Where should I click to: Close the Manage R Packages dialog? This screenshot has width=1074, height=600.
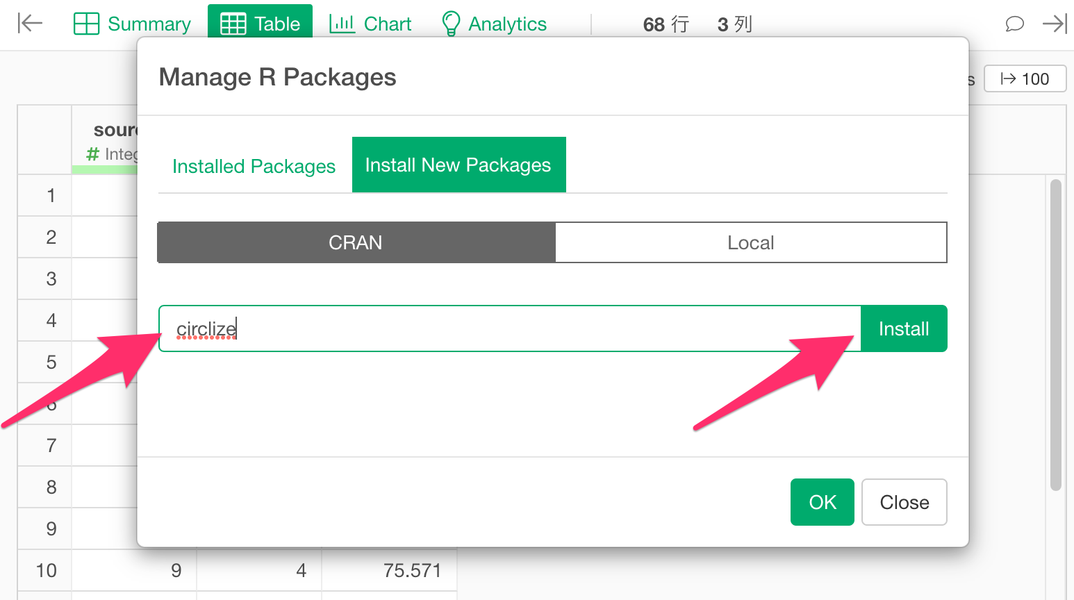[904, 502]
